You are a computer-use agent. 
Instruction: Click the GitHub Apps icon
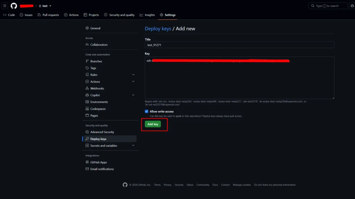pos(87,162)
